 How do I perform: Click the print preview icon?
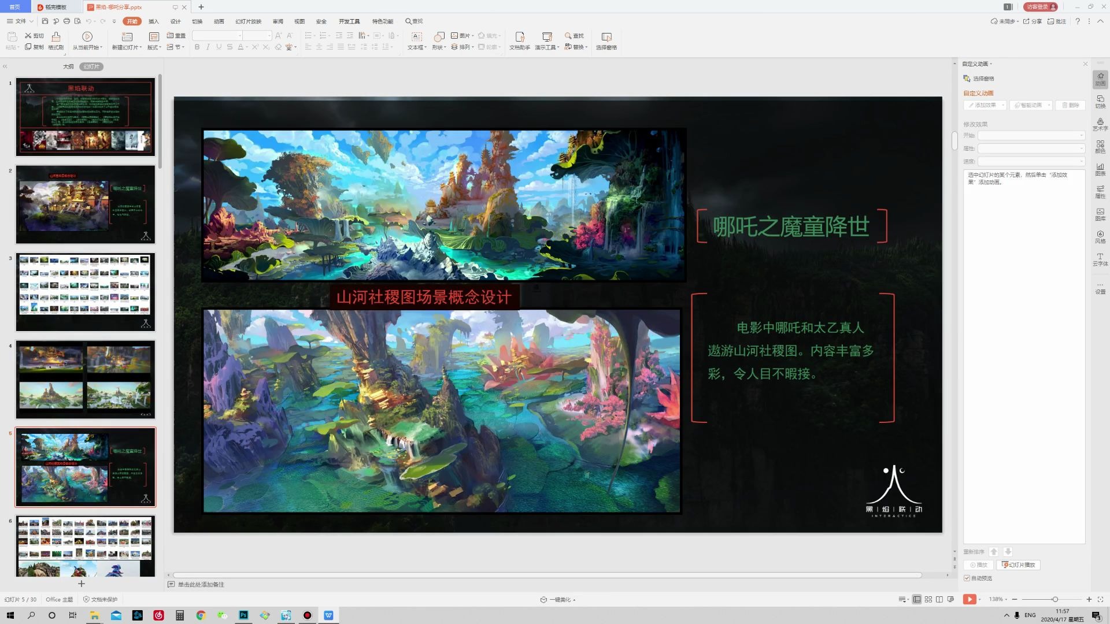(77, 21)
